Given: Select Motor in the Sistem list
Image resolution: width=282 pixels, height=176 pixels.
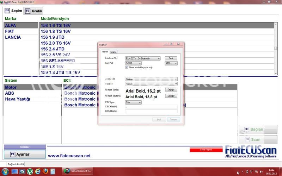Looking at the screenshot, I should pyautogui.click(x=32, y=87).
